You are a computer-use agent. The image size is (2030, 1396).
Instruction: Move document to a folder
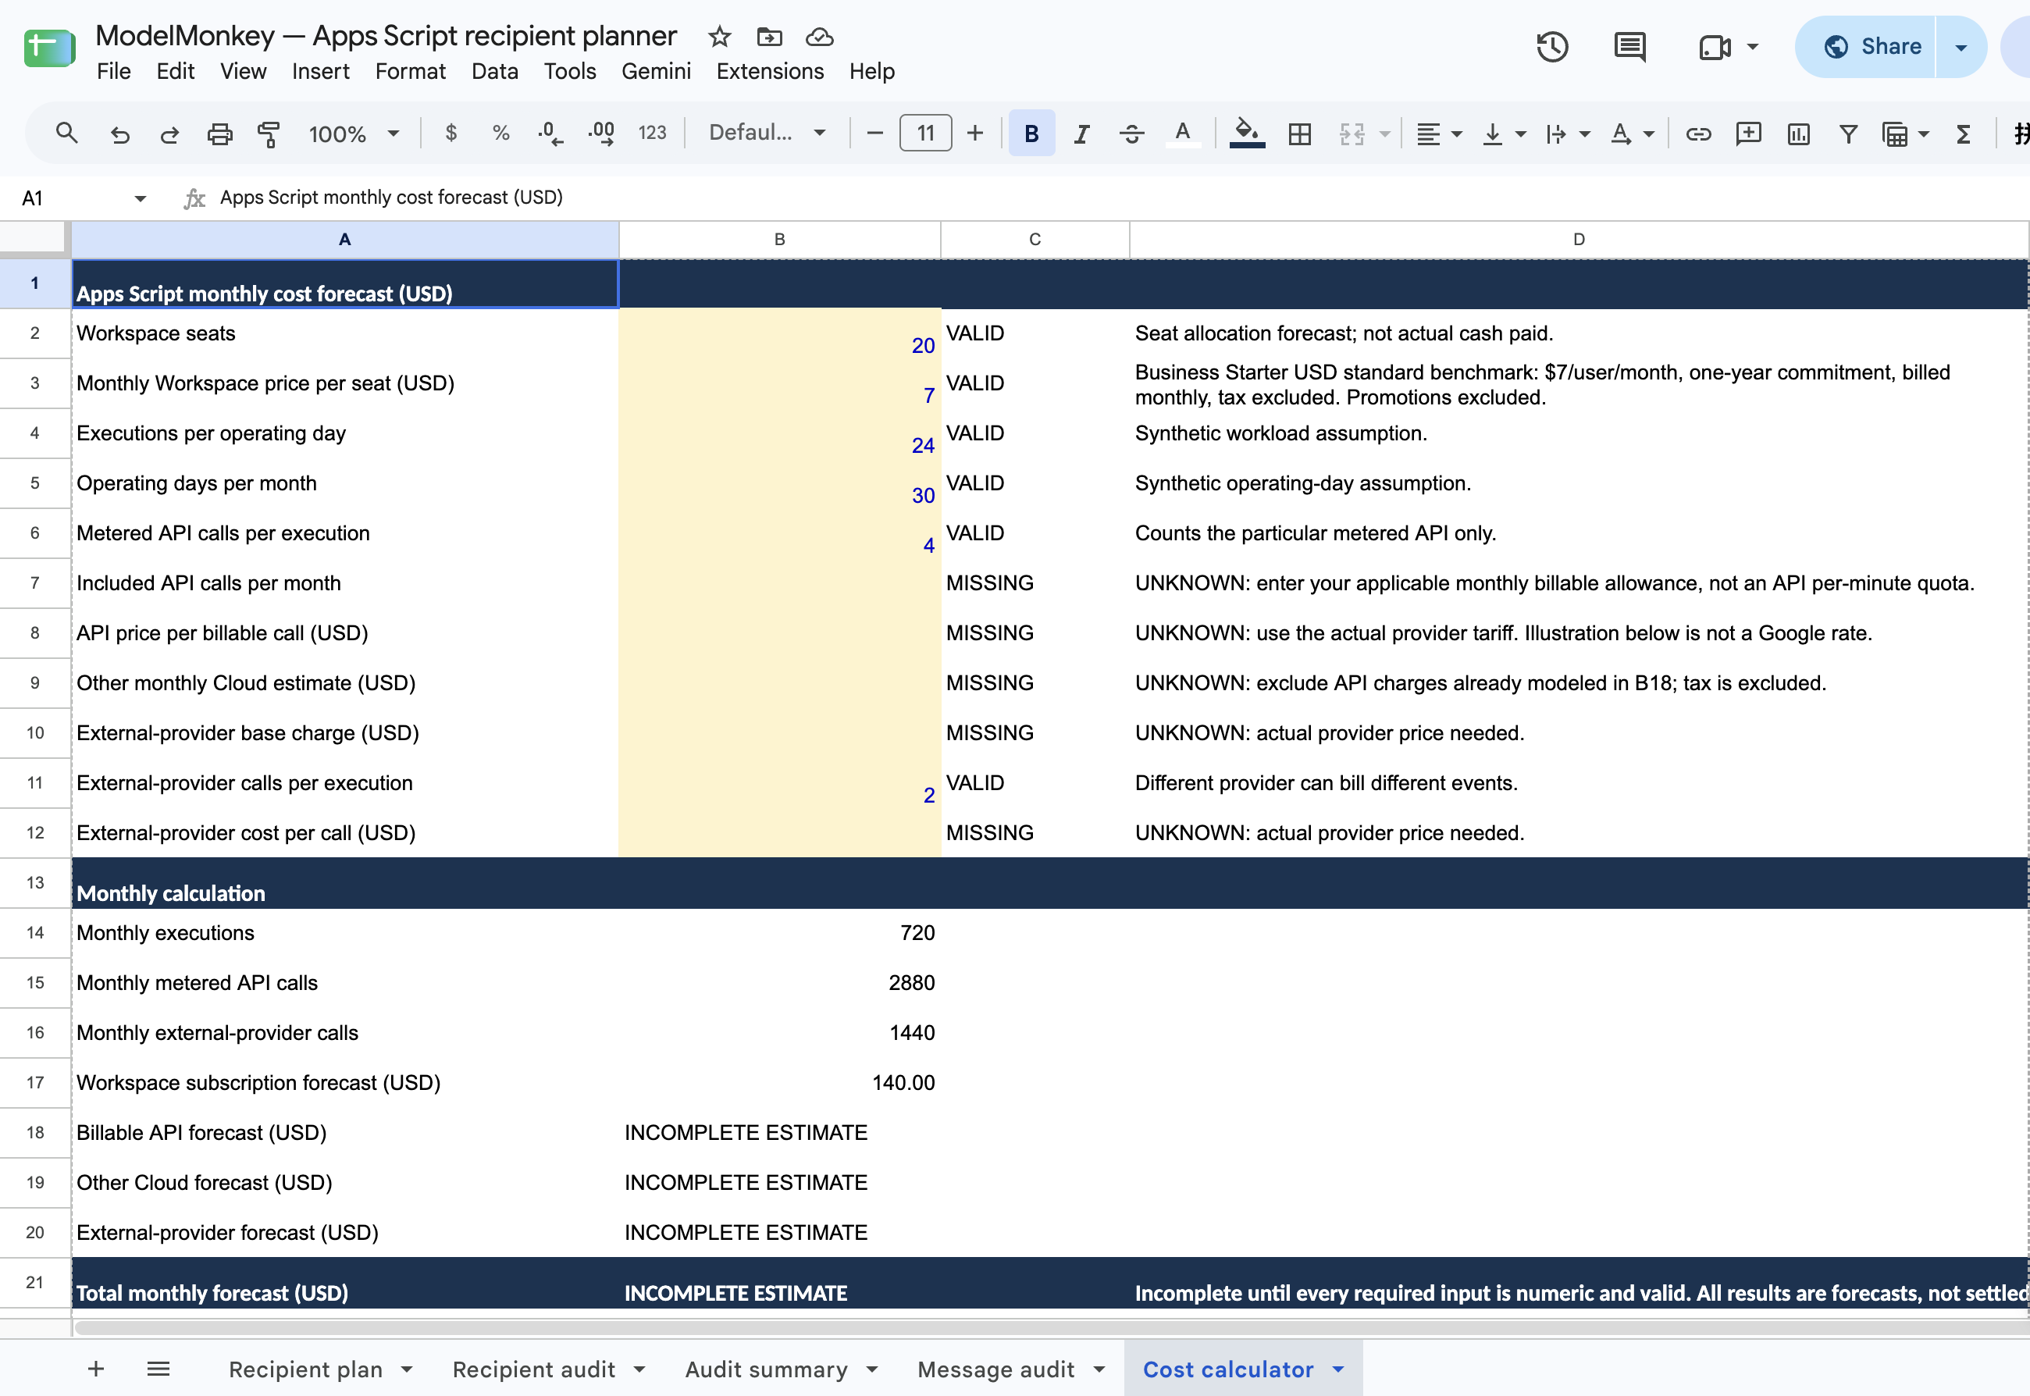tap(769, 37)
